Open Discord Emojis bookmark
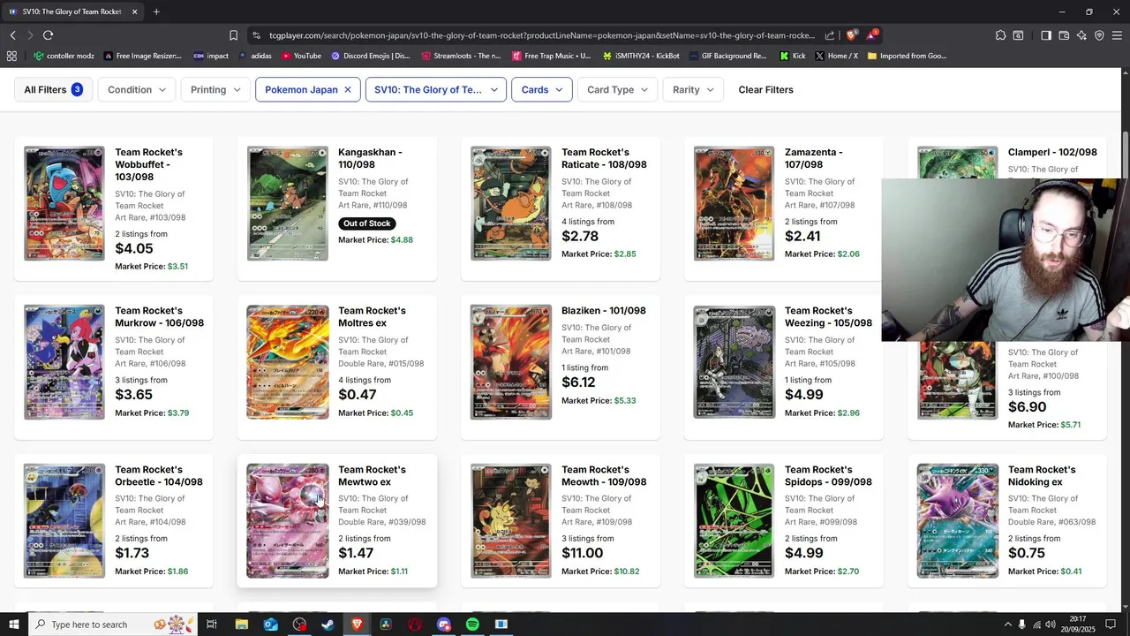This screenshot has width=1130, height=636. click(371, 56)
